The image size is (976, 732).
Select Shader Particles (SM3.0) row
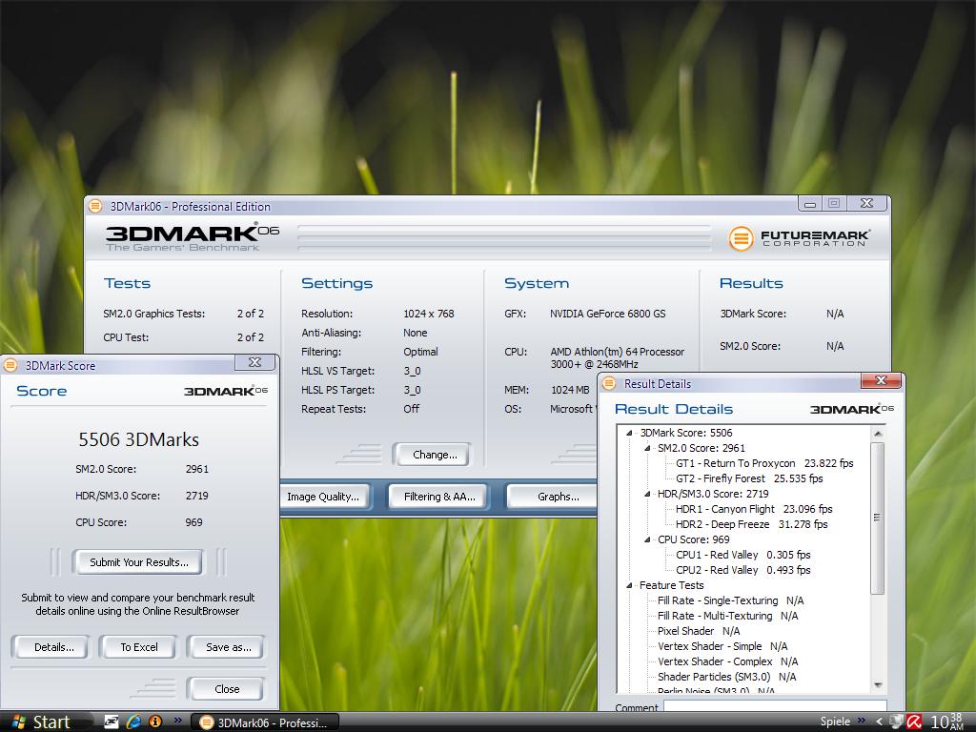(x=727, y=678)
